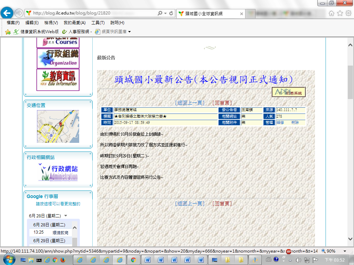Click the volume speaker tray icon
Screen dimensions: 354x265
(x=298, y=260)
